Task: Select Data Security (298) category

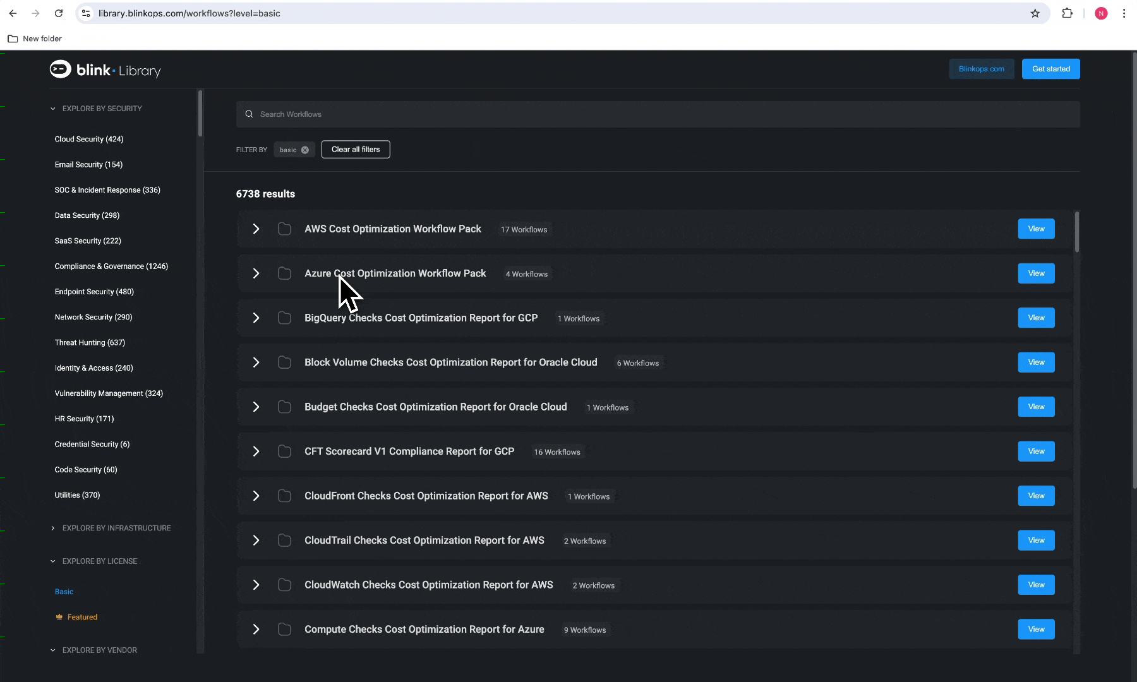Action: 87,215
